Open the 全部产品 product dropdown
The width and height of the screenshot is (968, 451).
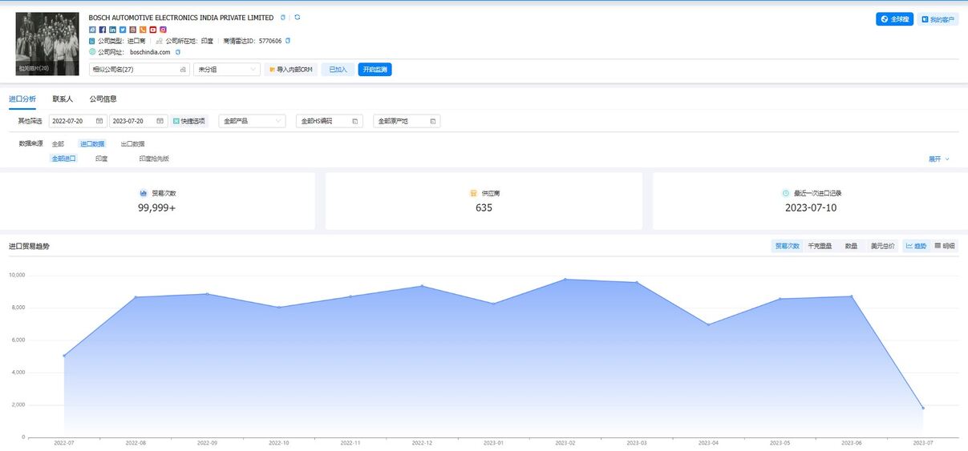(x=252, y=121)
